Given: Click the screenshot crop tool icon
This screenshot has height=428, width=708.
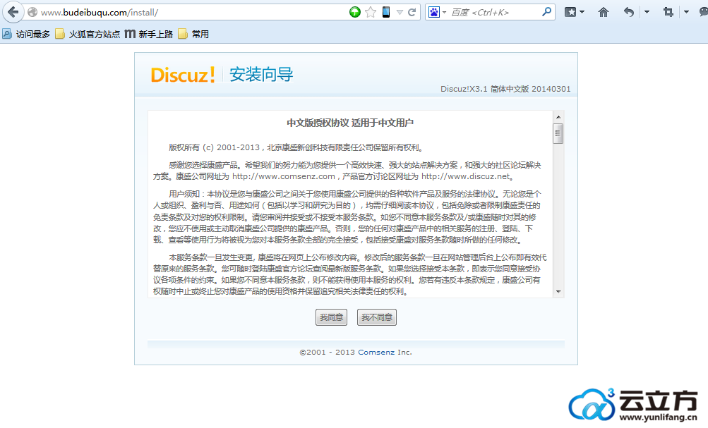Looking at the screenshot, I should tap(668, 12).
